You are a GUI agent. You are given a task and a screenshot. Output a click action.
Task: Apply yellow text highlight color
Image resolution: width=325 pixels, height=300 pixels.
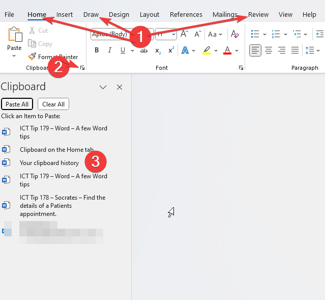pos(206,50)
